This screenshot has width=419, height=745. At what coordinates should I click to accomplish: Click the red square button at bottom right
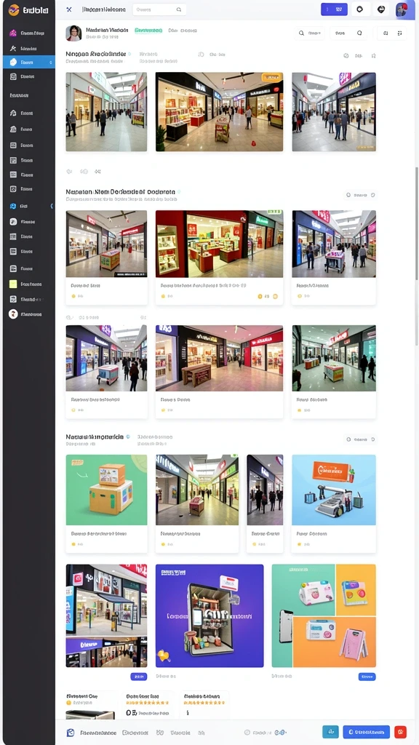[401, 732]
